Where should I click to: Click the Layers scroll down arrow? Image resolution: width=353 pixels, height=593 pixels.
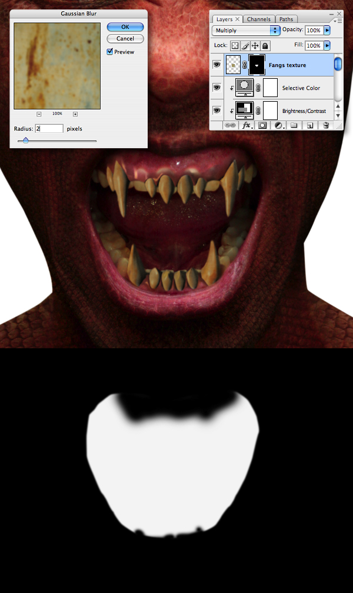(x=338, y=115)
